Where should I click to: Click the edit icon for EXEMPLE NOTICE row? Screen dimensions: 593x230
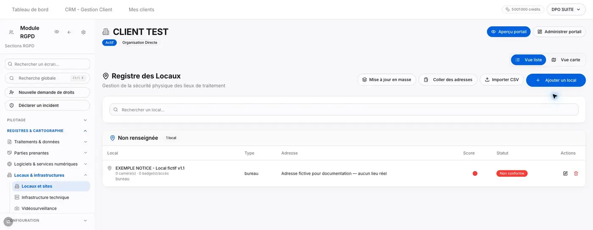(565, 173)
